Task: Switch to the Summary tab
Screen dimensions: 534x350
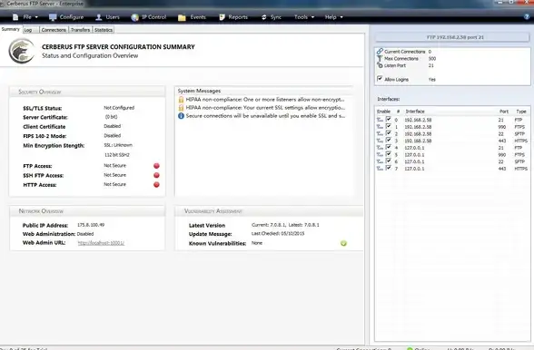Action: coord(11,29)
